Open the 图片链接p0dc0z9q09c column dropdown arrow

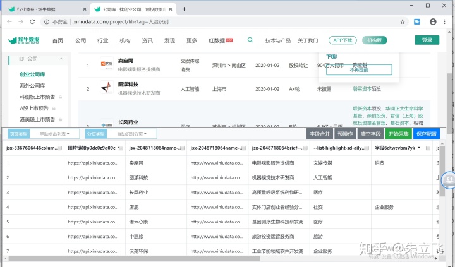(x=119, y=148)
